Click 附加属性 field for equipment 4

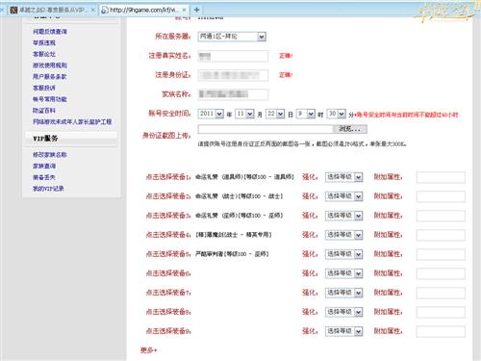pyautogui.click(x=441, y=235)
